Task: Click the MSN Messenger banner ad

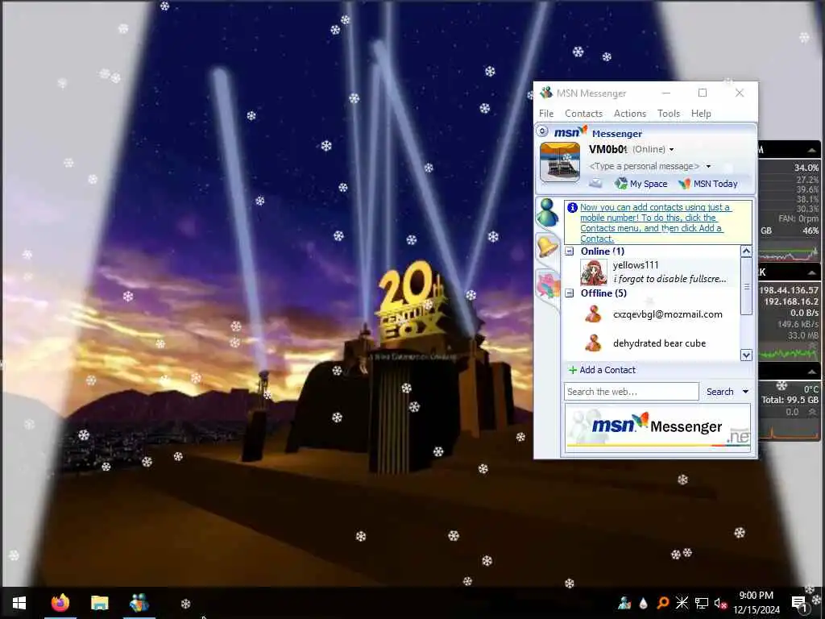Action: [x=657, y=427]
